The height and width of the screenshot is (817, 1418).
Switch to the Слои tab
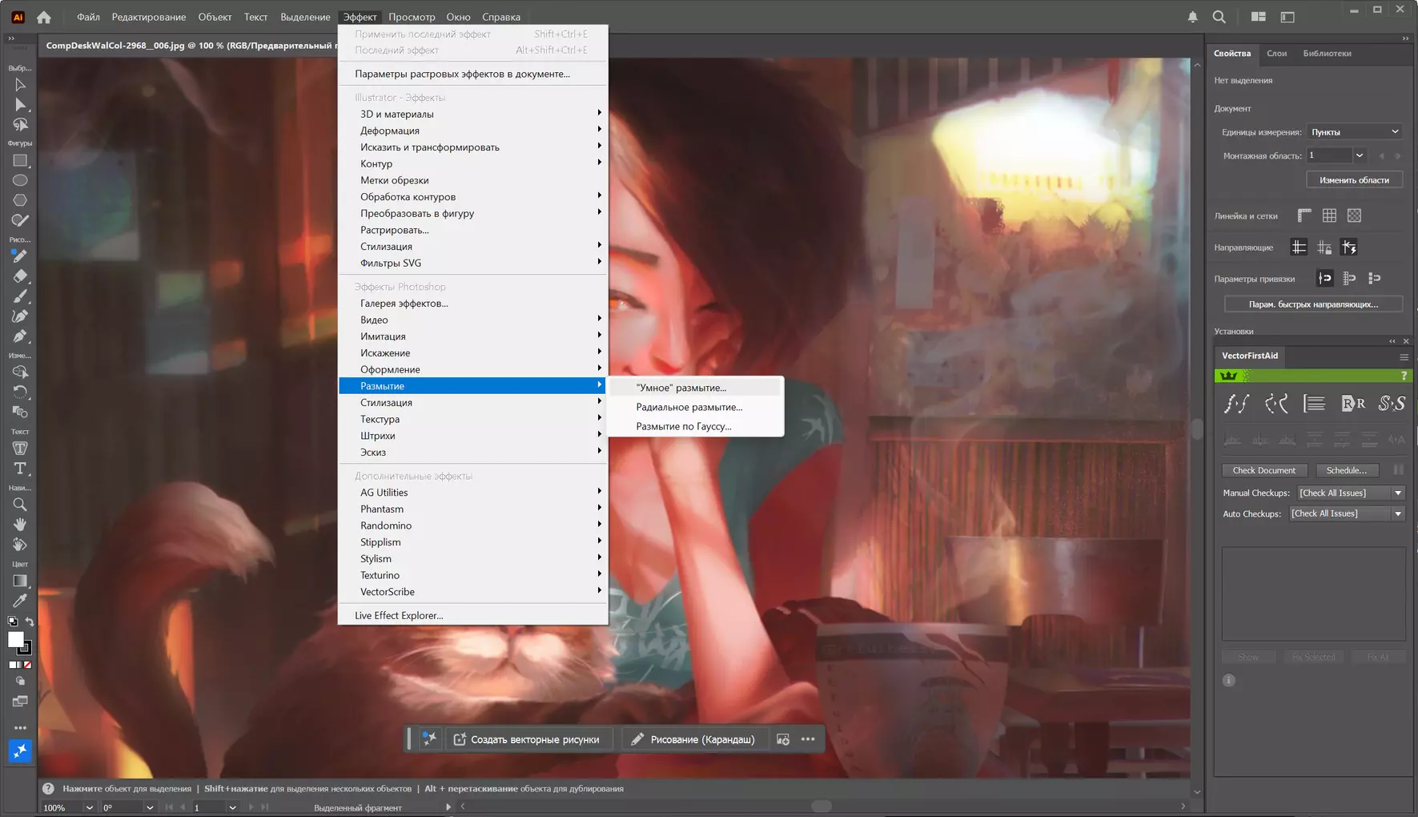pos(1277,54)
